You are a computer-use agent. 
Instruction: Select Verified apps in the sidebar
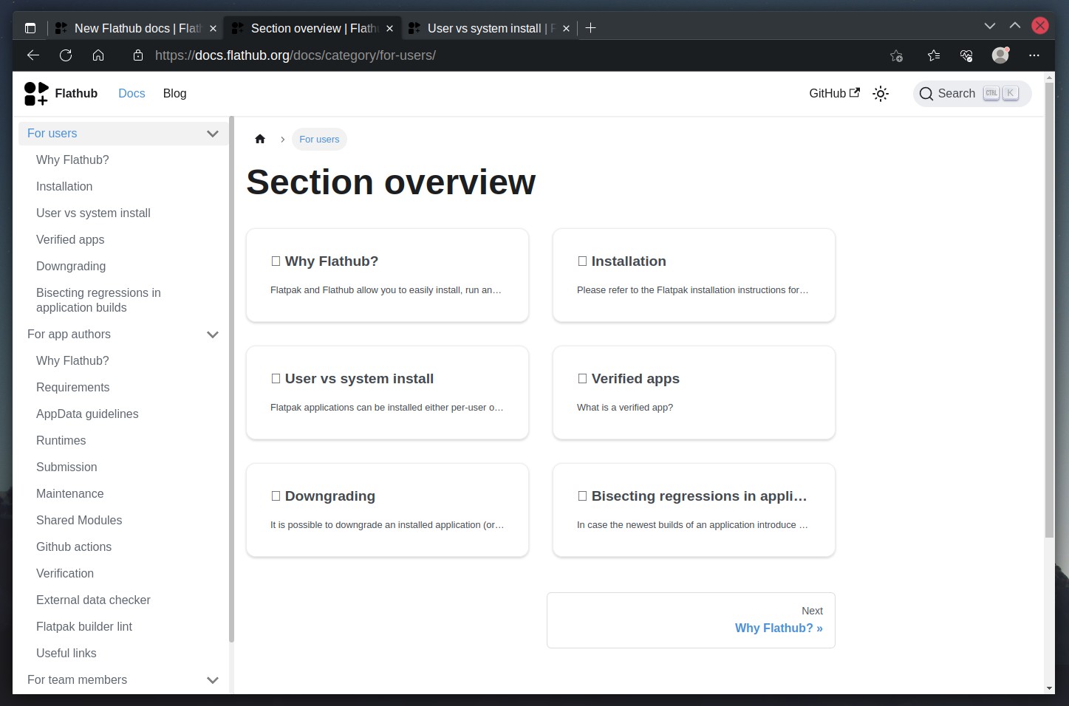(70, 240)
